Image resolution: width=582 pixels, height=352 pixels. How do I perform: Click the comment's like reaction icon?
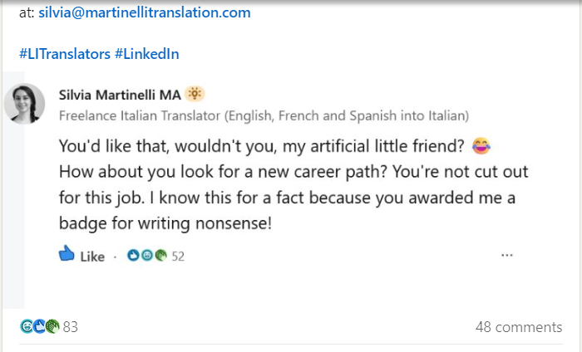[133, 256]
